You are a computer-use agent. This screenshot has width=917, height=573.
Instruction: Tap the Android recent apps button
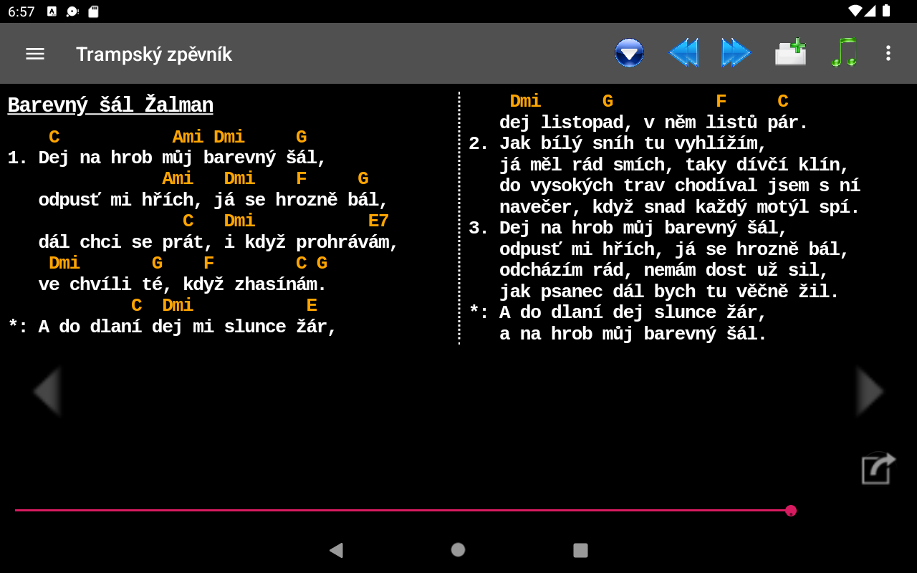click(580, 550)
